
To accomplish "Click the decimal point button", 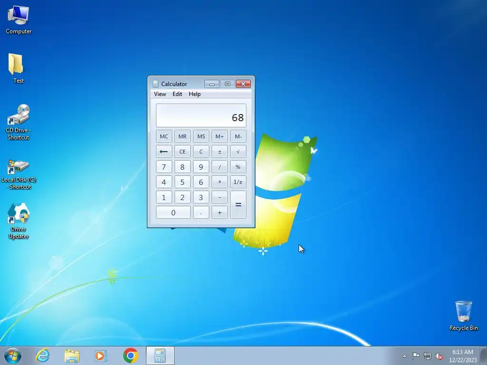I will tap(201, 212).
